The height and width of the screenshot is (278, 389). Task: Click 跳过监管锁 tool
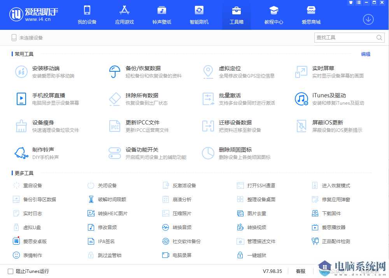(x=104, y=255)
